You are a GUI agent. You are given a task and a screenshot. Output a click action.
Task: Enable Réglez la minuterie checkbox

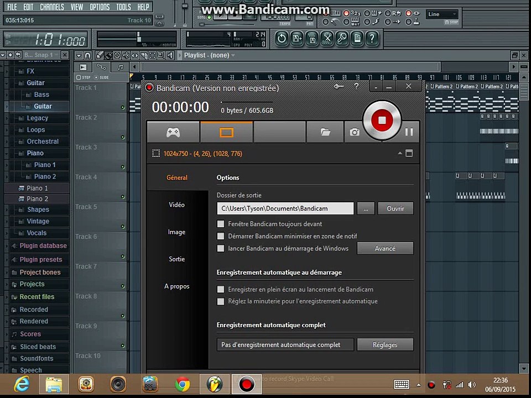(221, 301)
